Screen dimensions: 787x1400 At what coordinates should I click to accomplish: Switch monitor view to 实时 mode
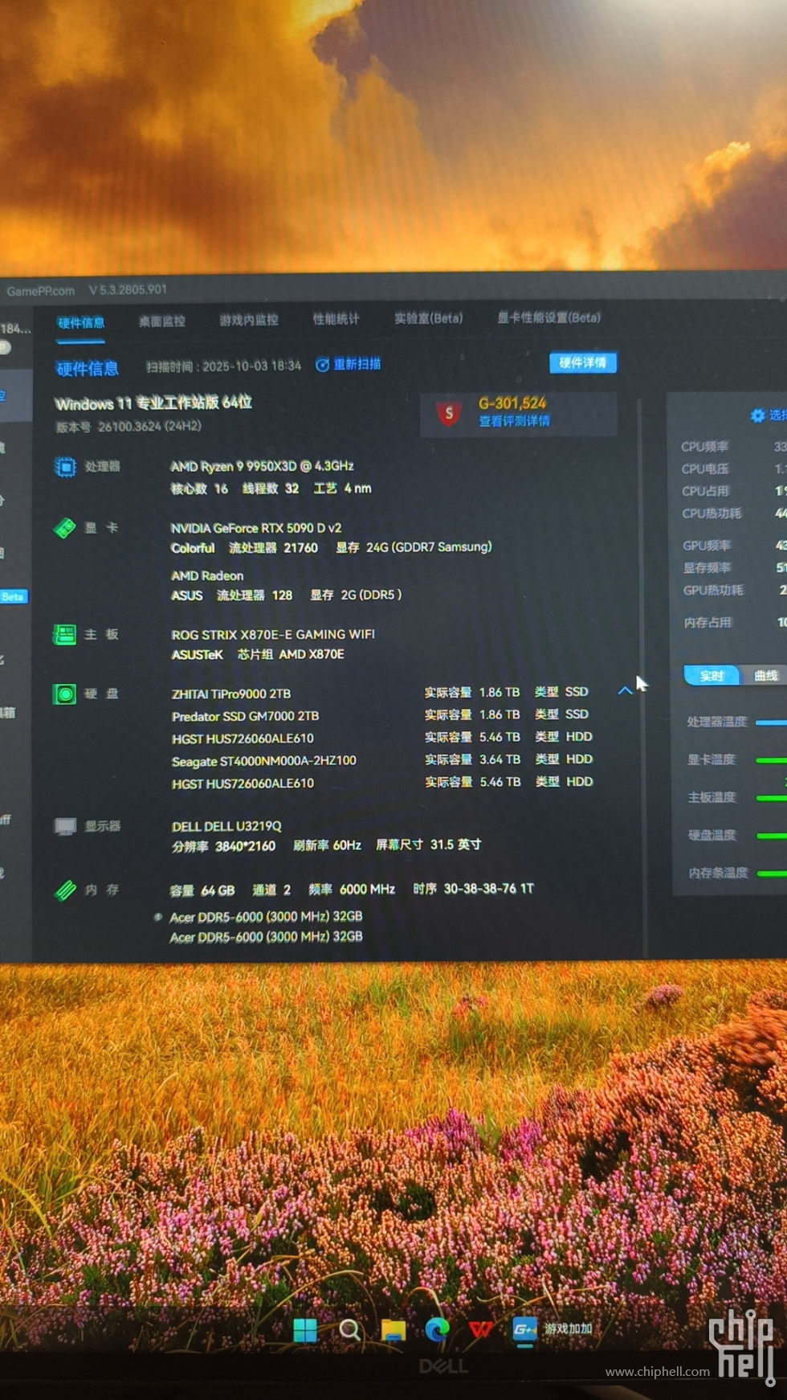click(x=712, y=676)
